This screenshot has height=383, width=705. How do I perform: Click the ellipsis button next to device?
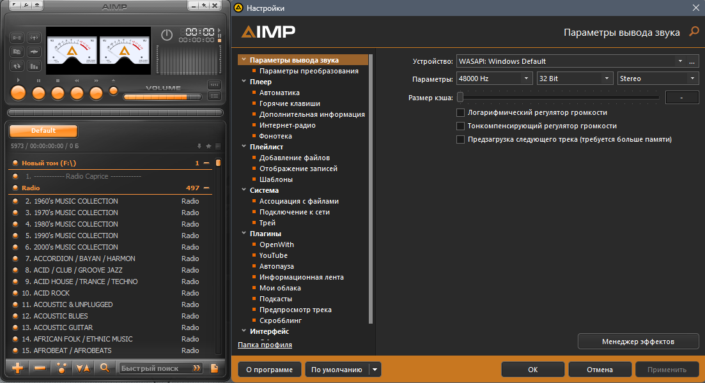pos(692,61)
